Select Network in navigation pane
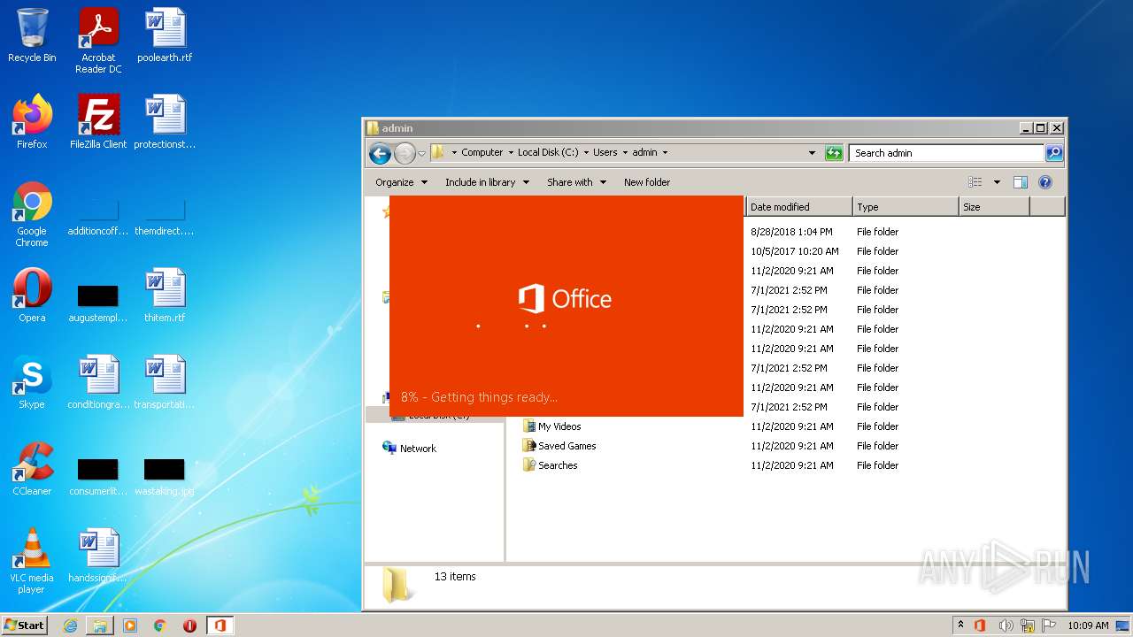The height and width of the screenshot is (637, 1133). click(409, 449)
